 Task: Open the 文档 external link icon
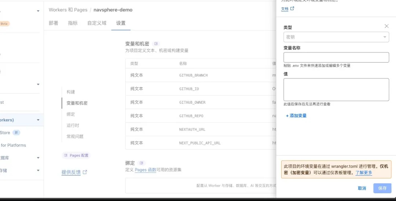pos(292,8)
